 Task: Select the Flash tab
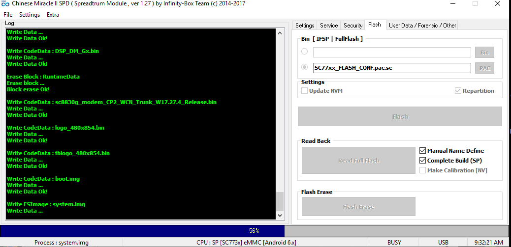[x=375, y=25]
